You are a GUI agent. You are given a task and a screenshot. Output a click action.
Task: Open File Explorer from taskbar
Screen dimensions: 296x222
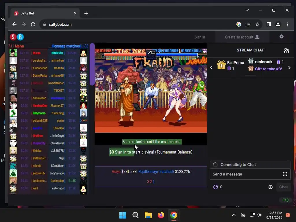[148, 215]
